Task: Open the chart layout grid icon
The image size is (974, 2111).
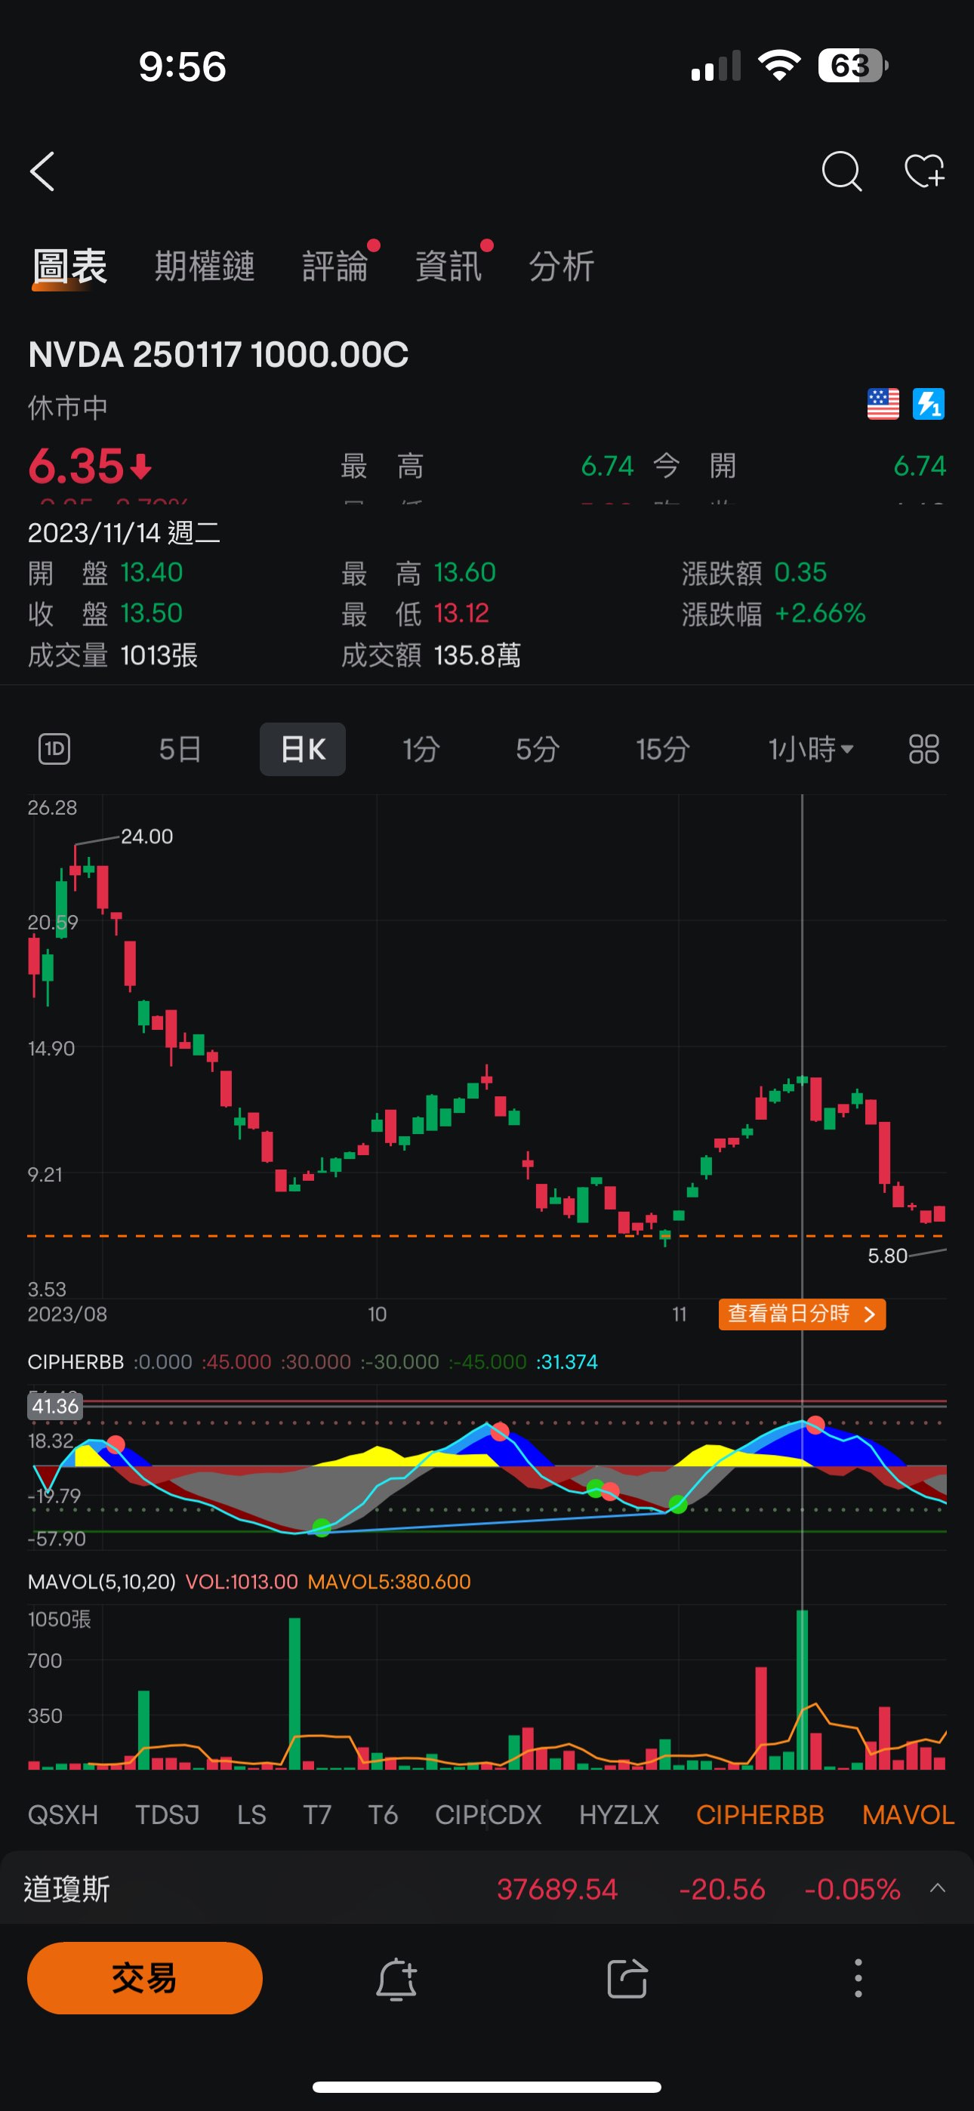Action: pos(924,749)
